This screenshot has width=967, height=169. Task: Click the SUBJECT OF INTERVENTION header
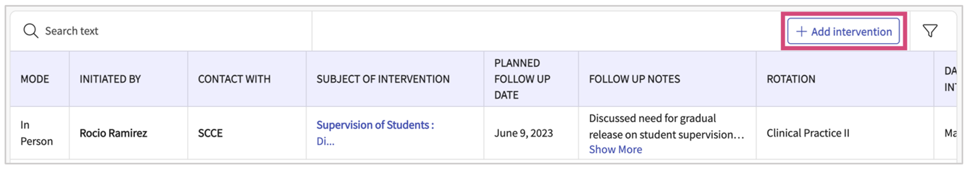point(383,79)
